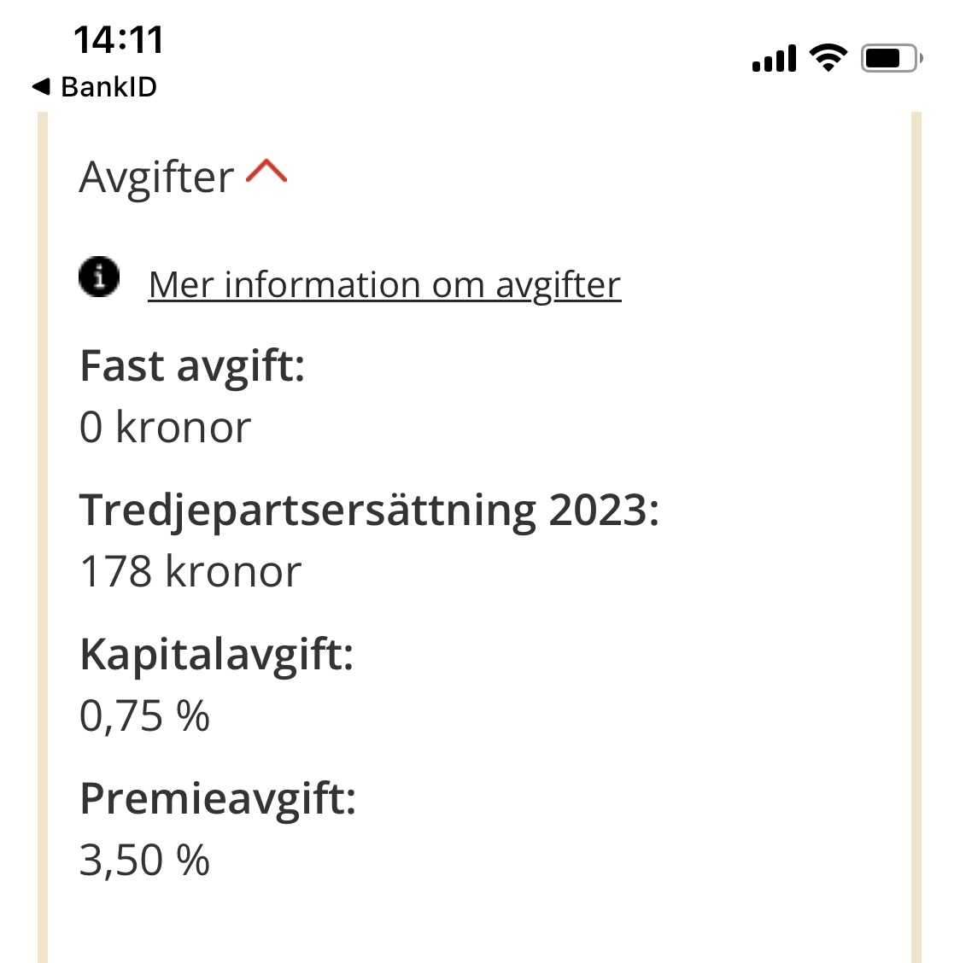The width and height of the screenshot is (960, 963).
Task: Click the '0 kronor' value
Action: (x=165, y=427)
